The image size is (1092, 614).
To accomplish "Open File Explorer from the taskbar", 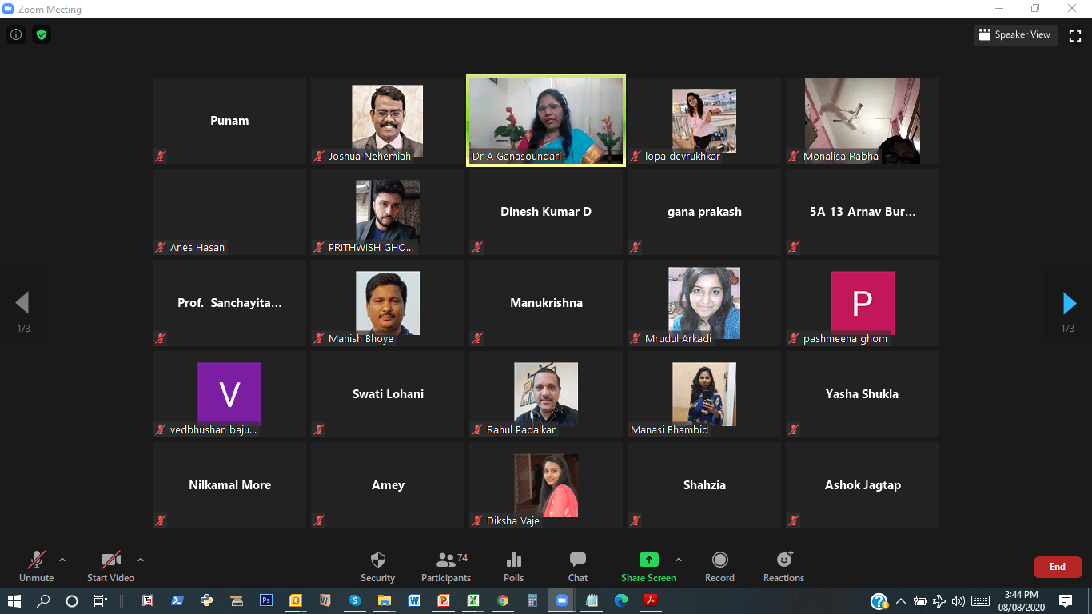I will coord(385,600).
